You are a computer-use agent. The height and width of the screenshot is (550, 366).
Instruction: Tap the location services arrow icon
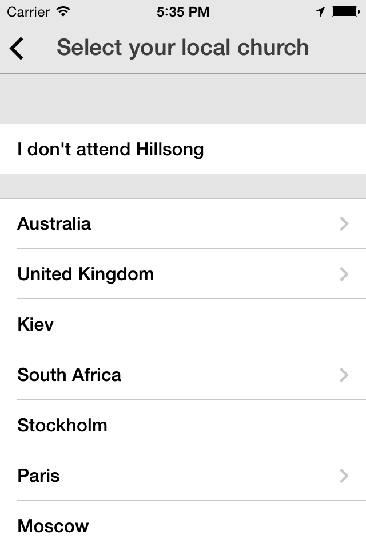(320, 11)
